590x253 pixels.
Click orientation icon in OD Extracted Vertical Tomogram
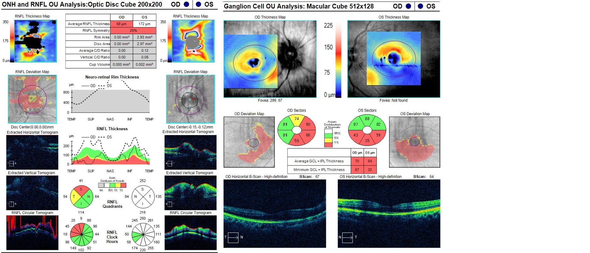(12, 204)
